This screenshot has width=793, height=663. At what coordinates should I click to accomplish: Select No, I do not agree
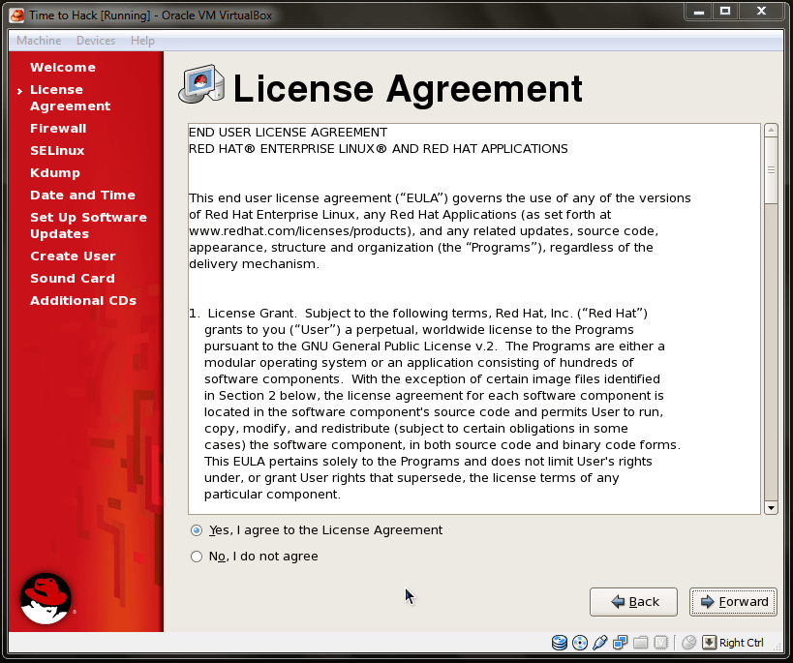click(255, 557)
